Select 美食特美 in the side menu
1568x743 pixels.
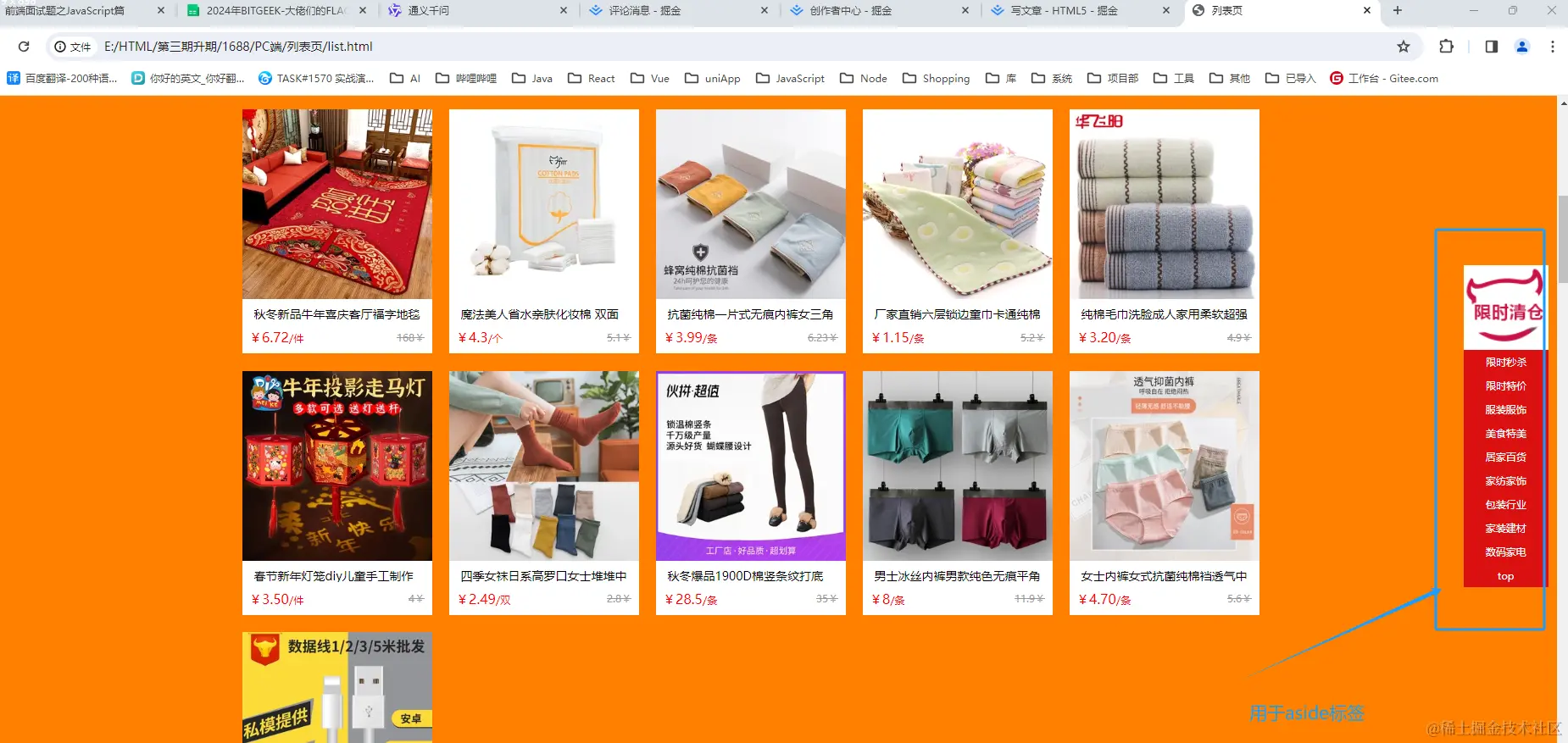(x=1505, y=433)
